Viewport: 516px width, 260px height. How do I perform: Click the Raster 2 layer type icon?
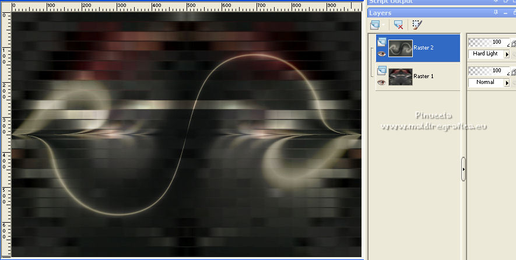click(382, 42)
